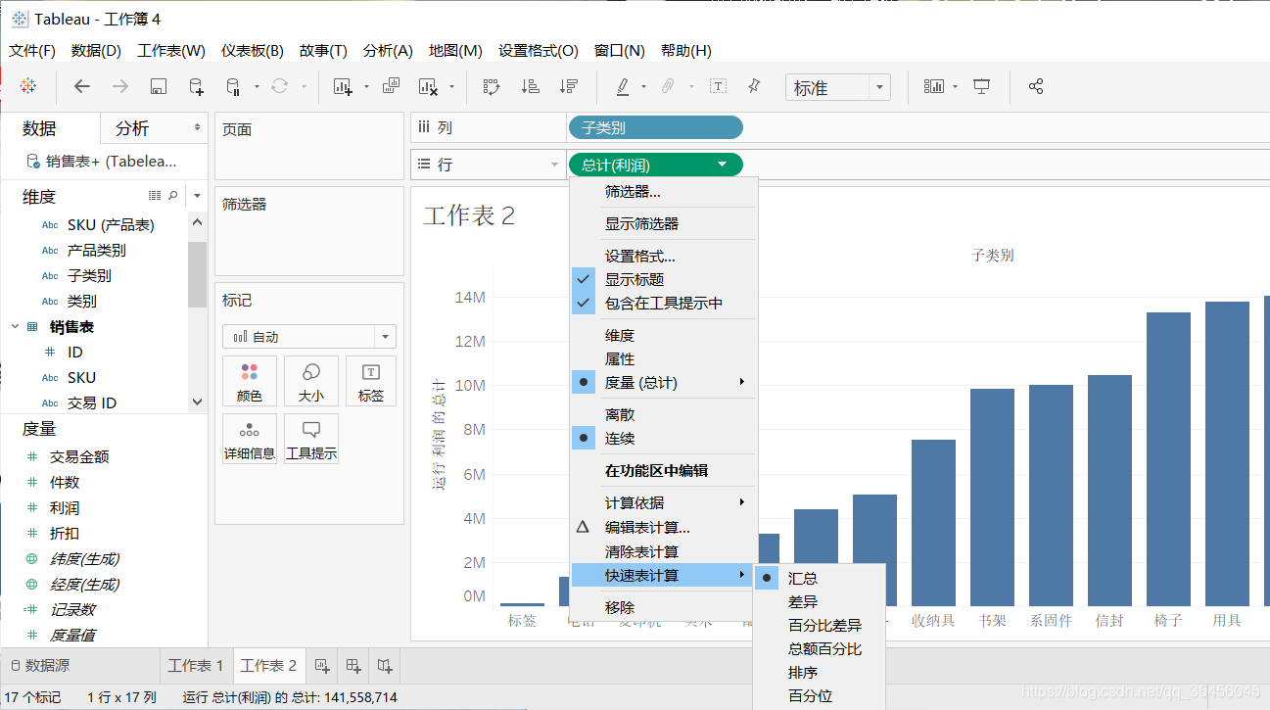This screenshot has width=1270, height=710.
Task: Share the workbook using share icon
Action: pos(1036,86)
